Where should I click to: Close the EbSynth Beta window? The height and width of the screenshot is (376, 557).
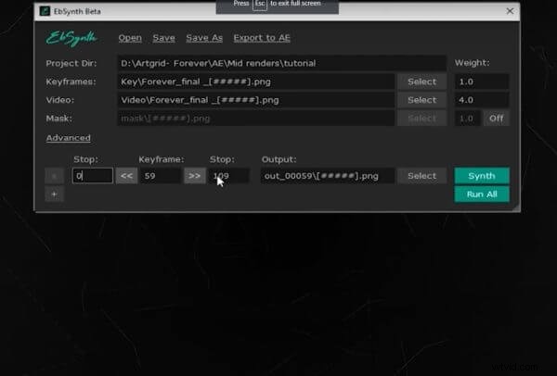(x=510, y=11)
